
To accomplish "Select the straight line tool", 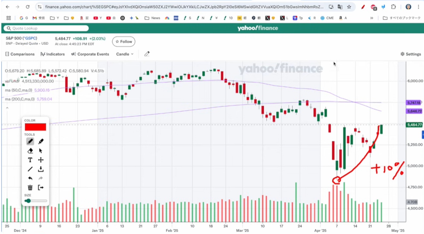I will coord(30,169).
